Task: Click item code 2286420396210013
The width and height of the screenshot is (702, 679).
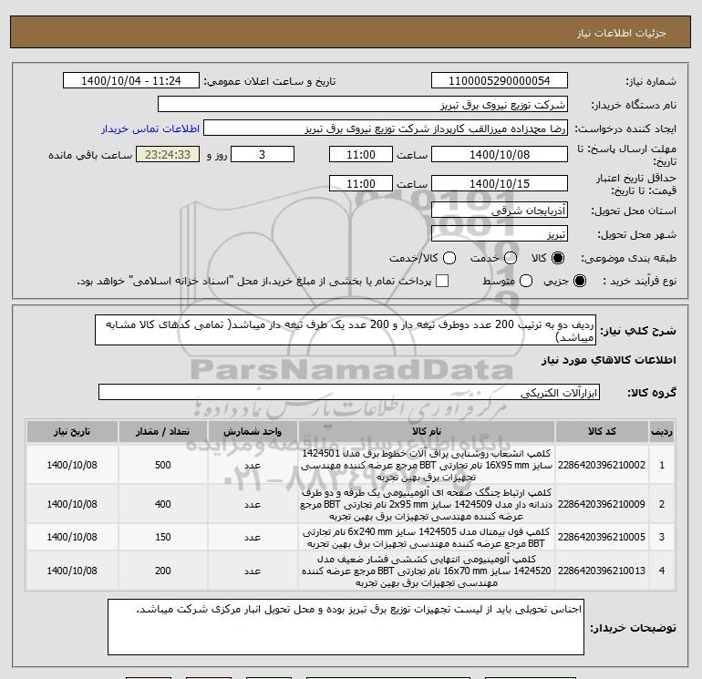Action: (602, 571)
